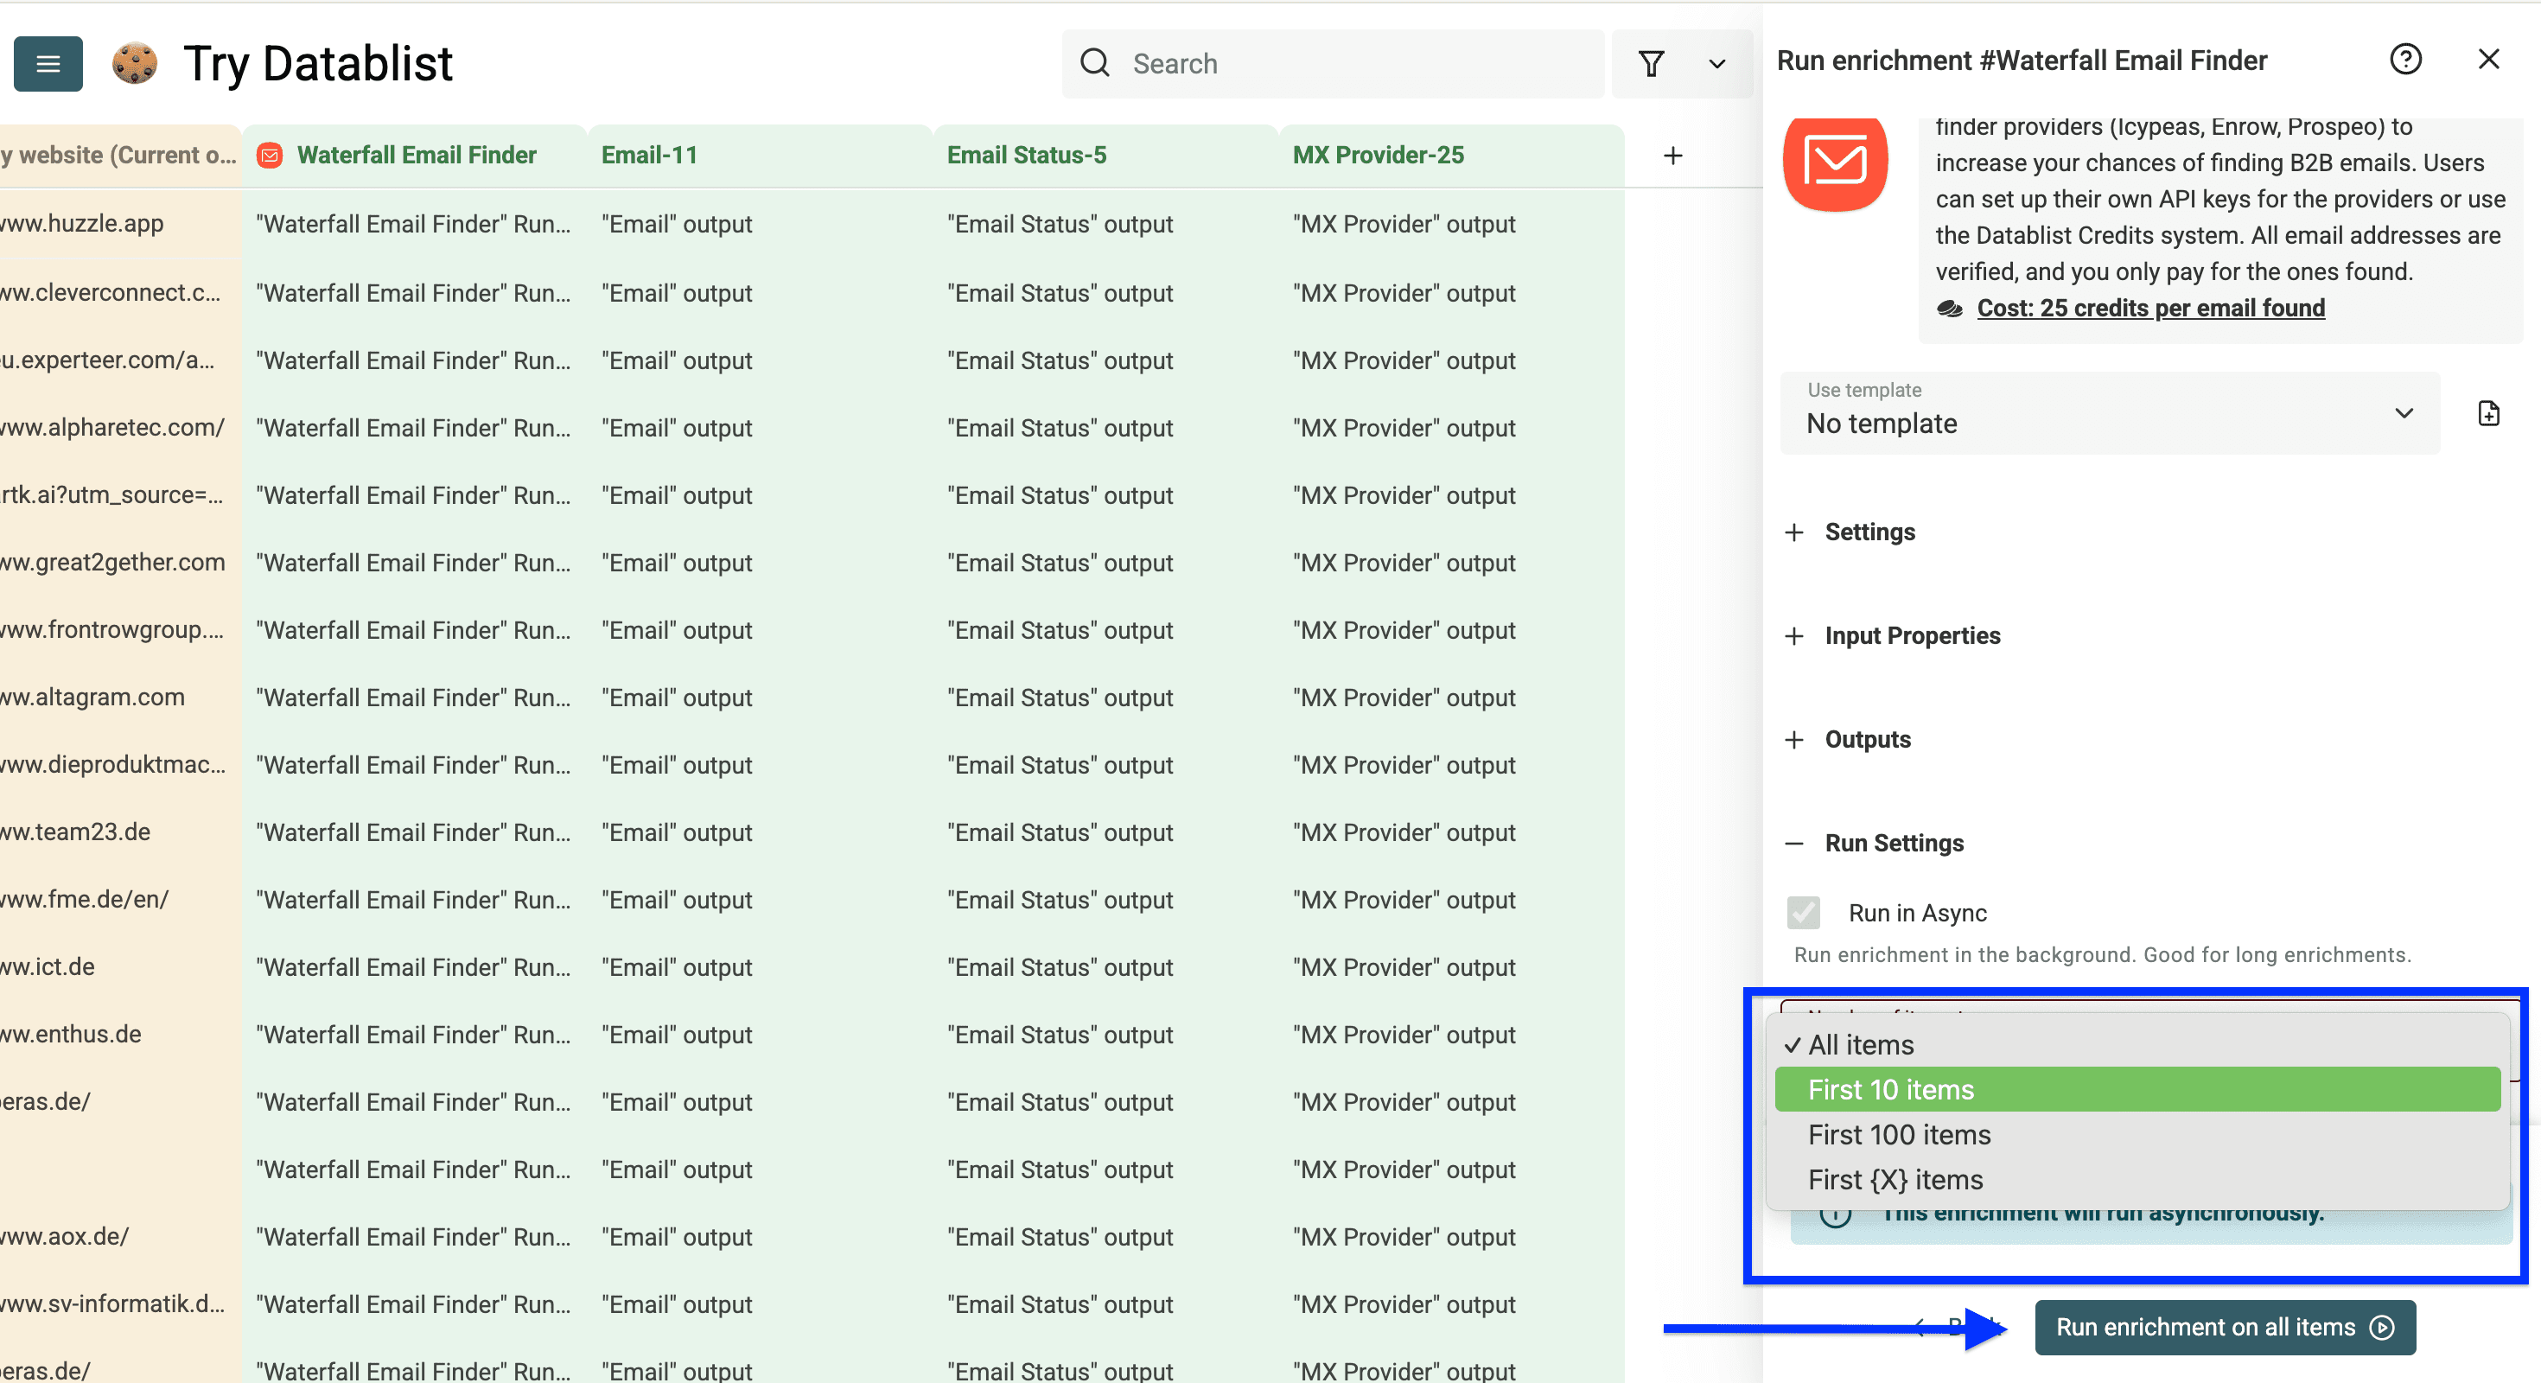Click the credits coin icon

(1949, 309)
